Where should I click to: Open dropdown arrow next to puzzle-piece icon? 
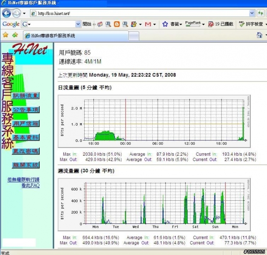(141, 25)
